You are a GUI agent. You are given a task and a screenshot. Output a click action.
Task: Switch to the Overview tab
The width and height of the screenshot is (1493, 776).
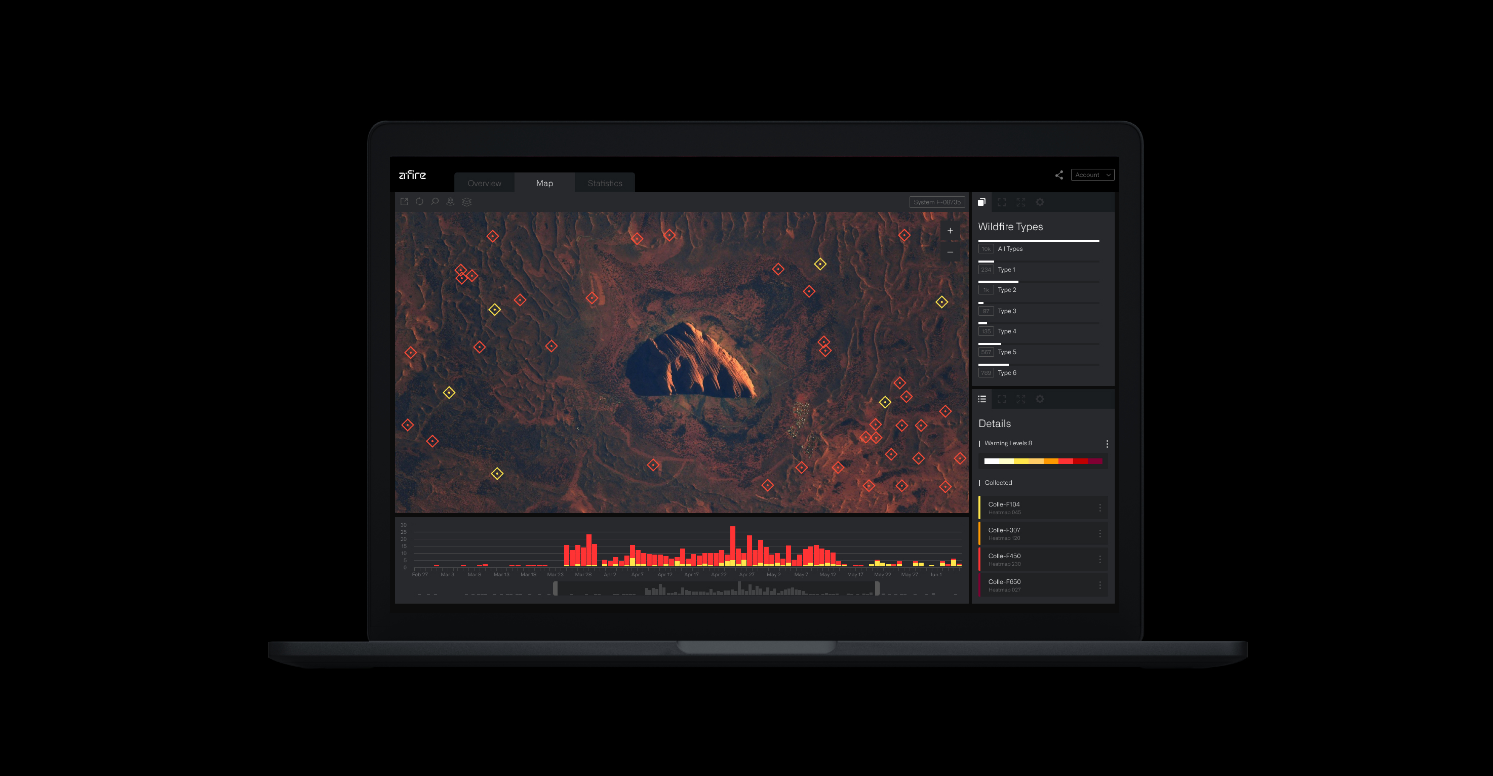(484, 183)
